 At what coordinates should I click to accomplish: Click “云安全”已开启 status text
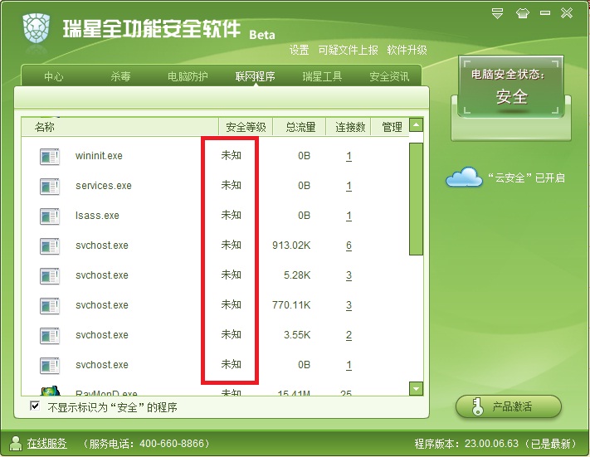(x=526, y=177)
